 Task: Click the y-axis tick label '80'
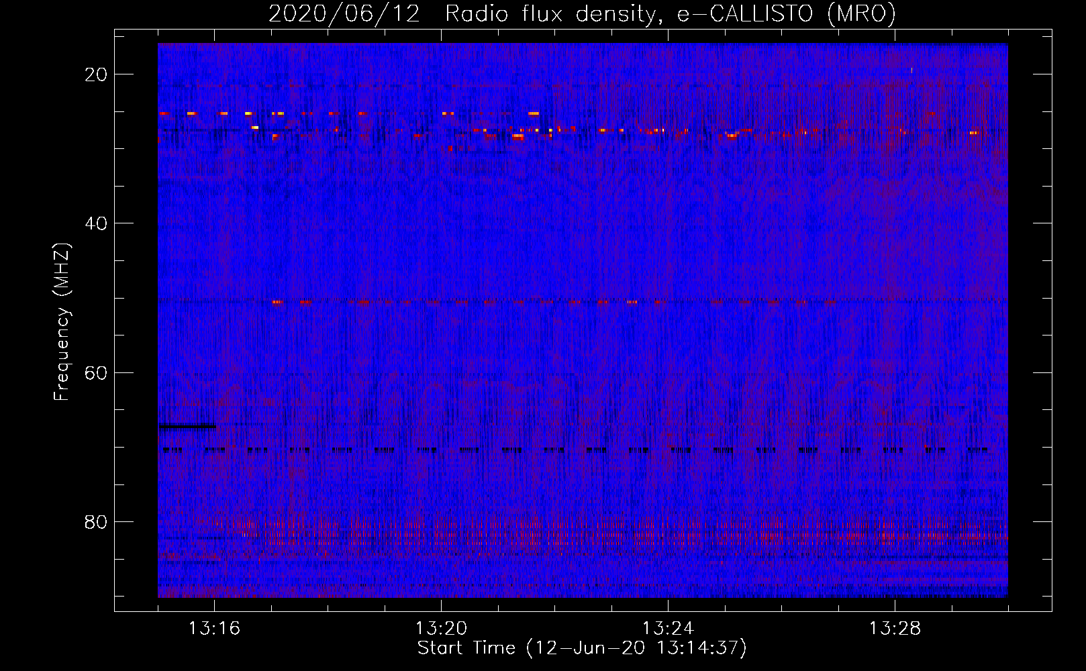tap(96, 521)
